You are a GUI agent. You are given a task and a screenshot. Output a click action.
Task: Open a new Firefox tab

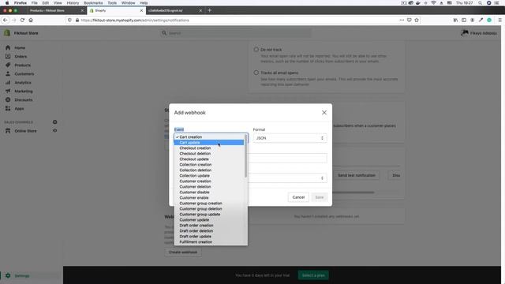[x=210, y=10]
